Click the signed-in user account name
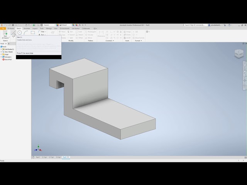The height and width of the screenshot is (185, 247). click(215, 25)
